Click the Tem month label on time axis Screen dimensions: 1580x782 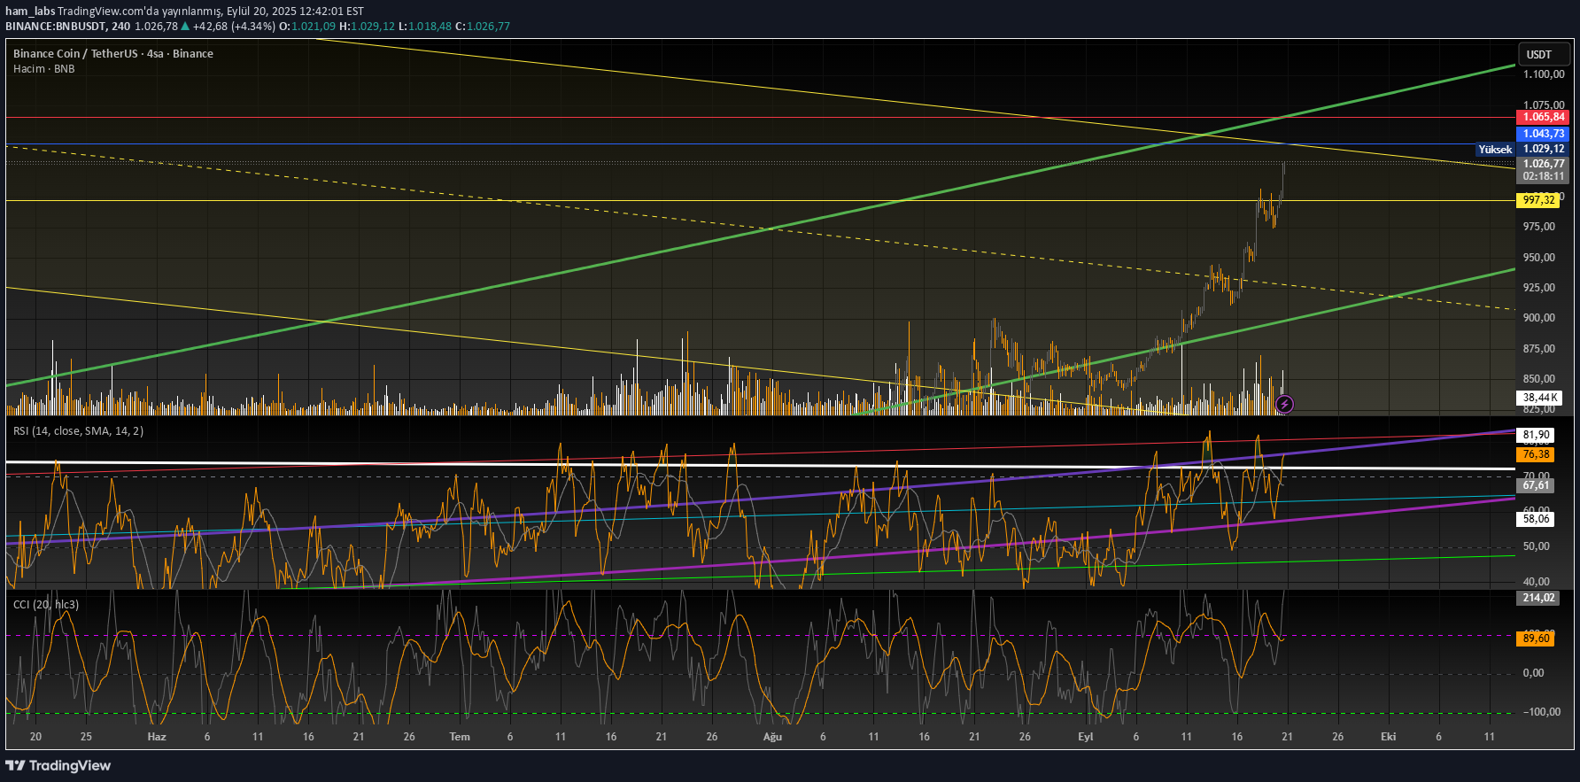(x=460, y=737)
